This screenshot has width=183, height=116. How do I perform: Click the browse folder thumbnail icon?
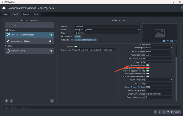coord(172,41)
